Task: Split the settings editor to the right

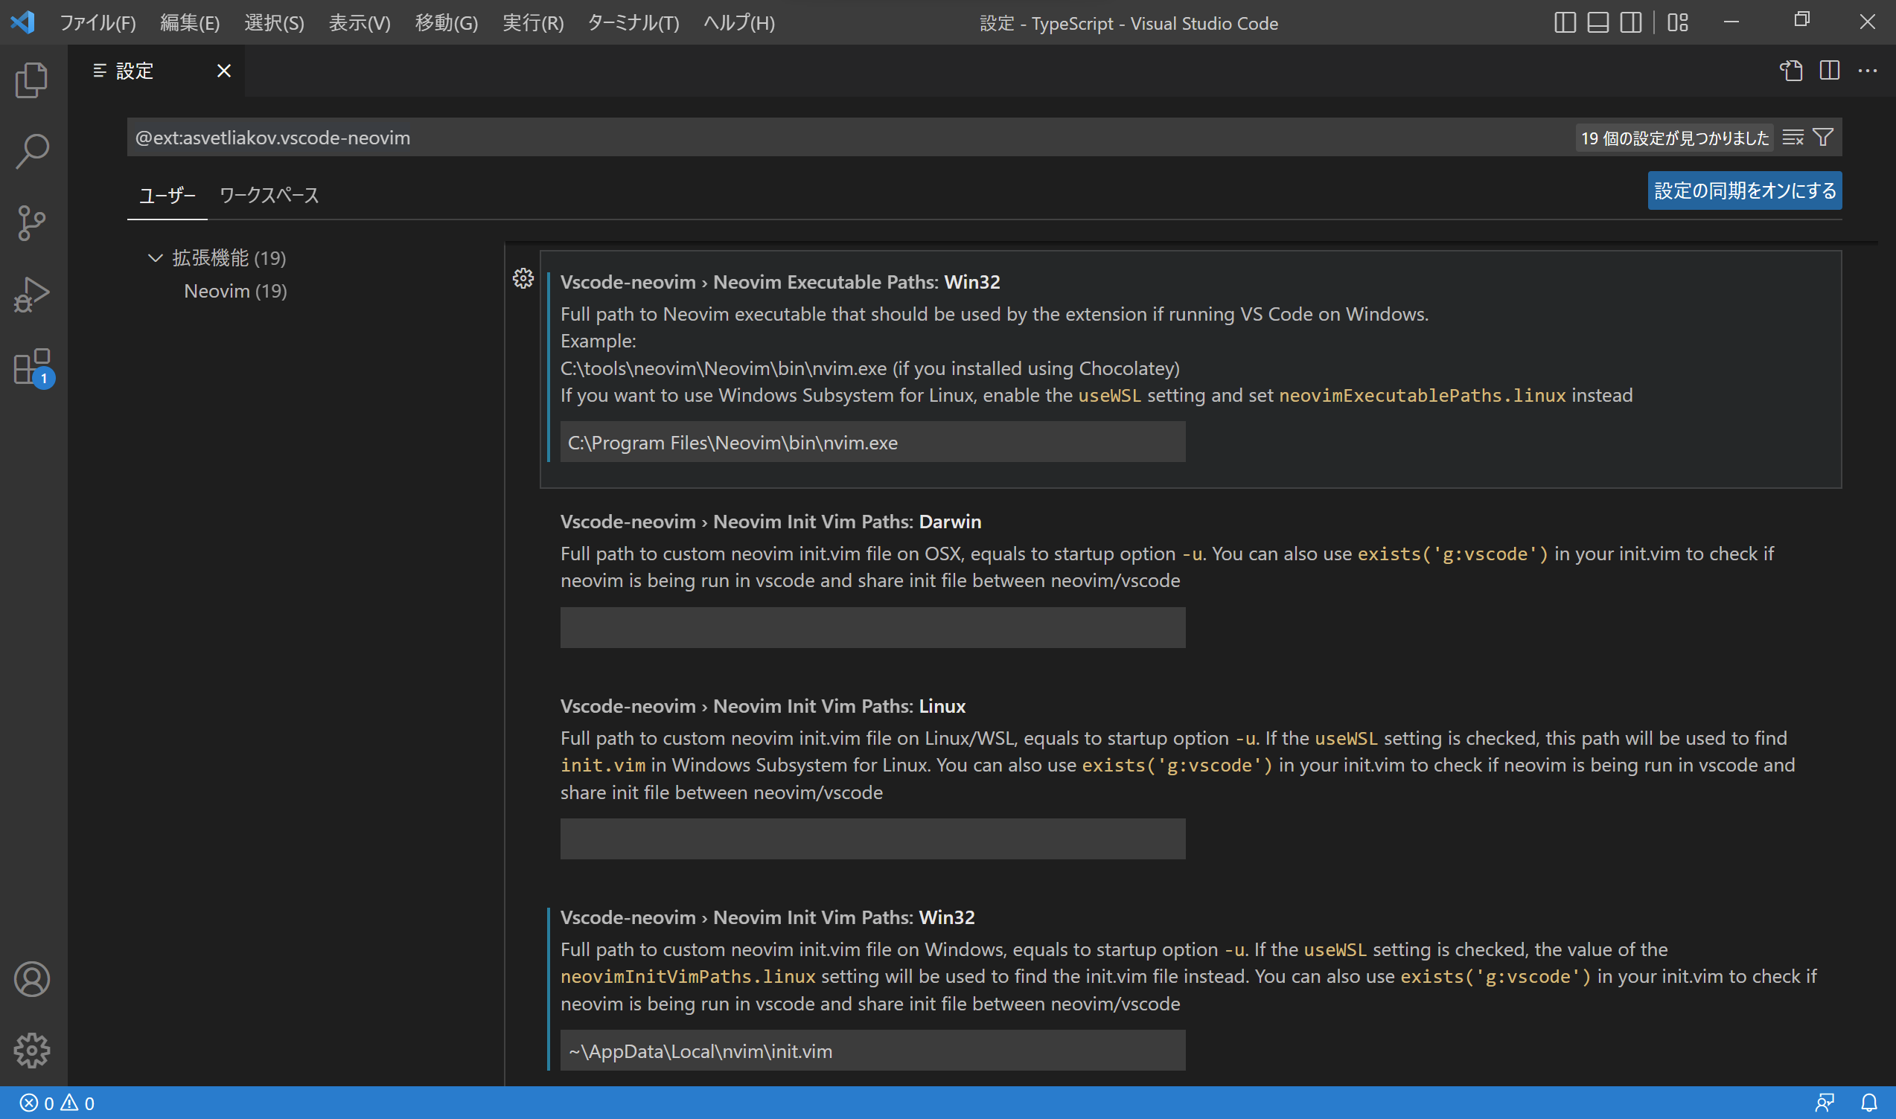Action: point(1830,70)
